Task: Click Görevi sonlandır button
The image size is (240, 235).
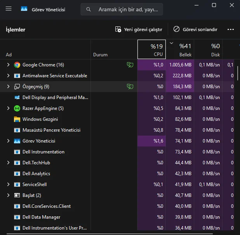Action: 195,30
